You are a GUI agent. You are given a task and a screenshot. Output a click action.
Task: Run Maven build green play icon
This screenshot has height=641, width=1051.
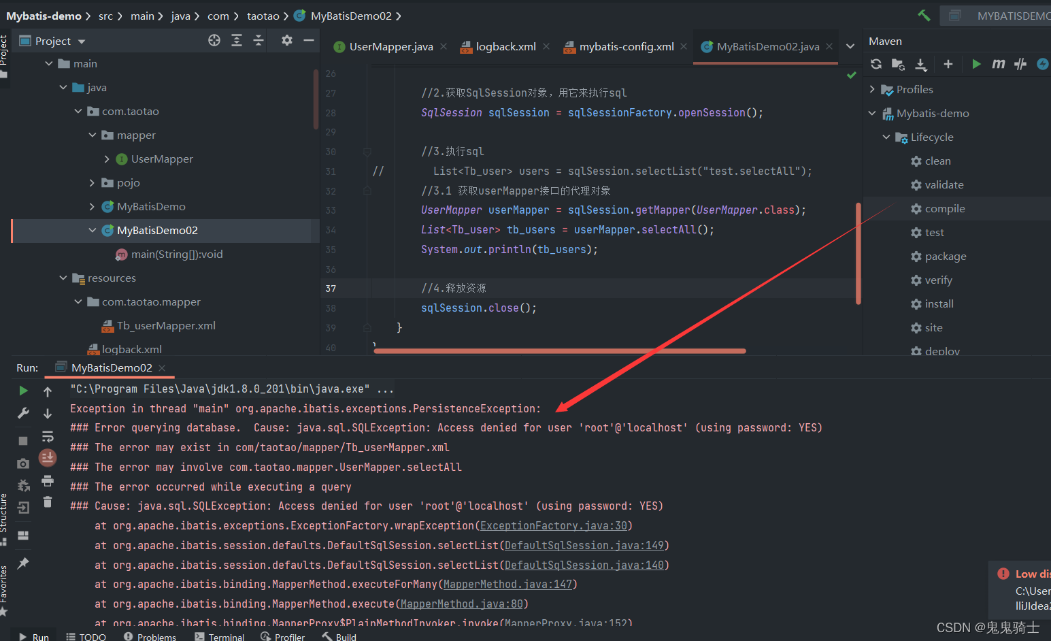click(976, 64)
